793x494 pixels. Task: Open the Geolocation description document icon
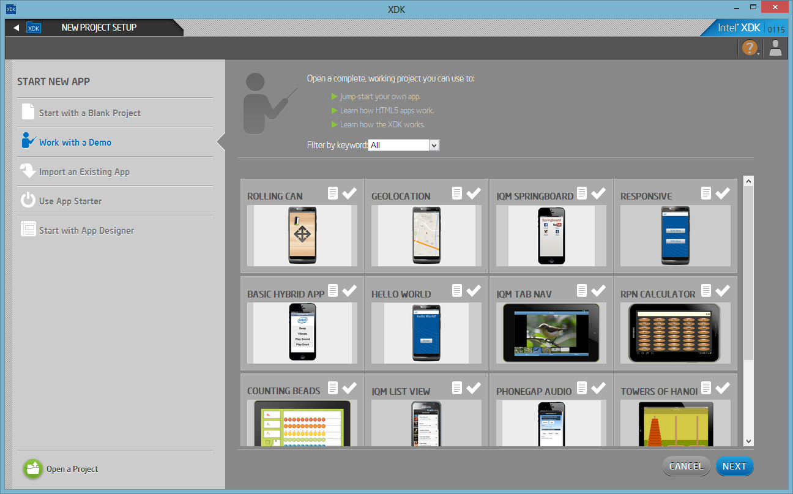(x=457, y=193)
